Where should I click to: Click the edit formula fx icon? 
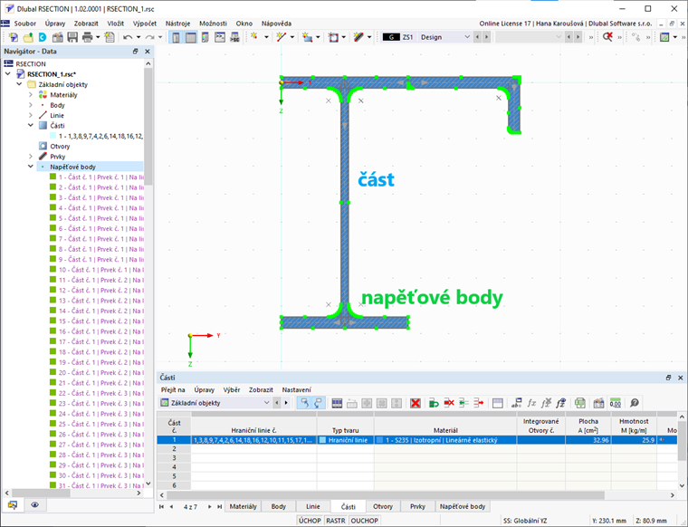coord(531,403)
